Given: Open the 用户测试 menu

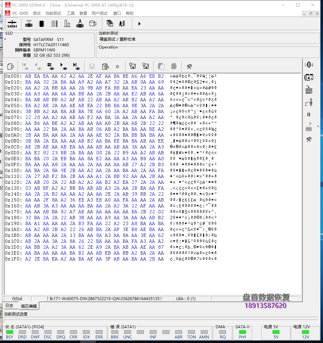Looking at the screenshot, I should (x=99, y=13).
